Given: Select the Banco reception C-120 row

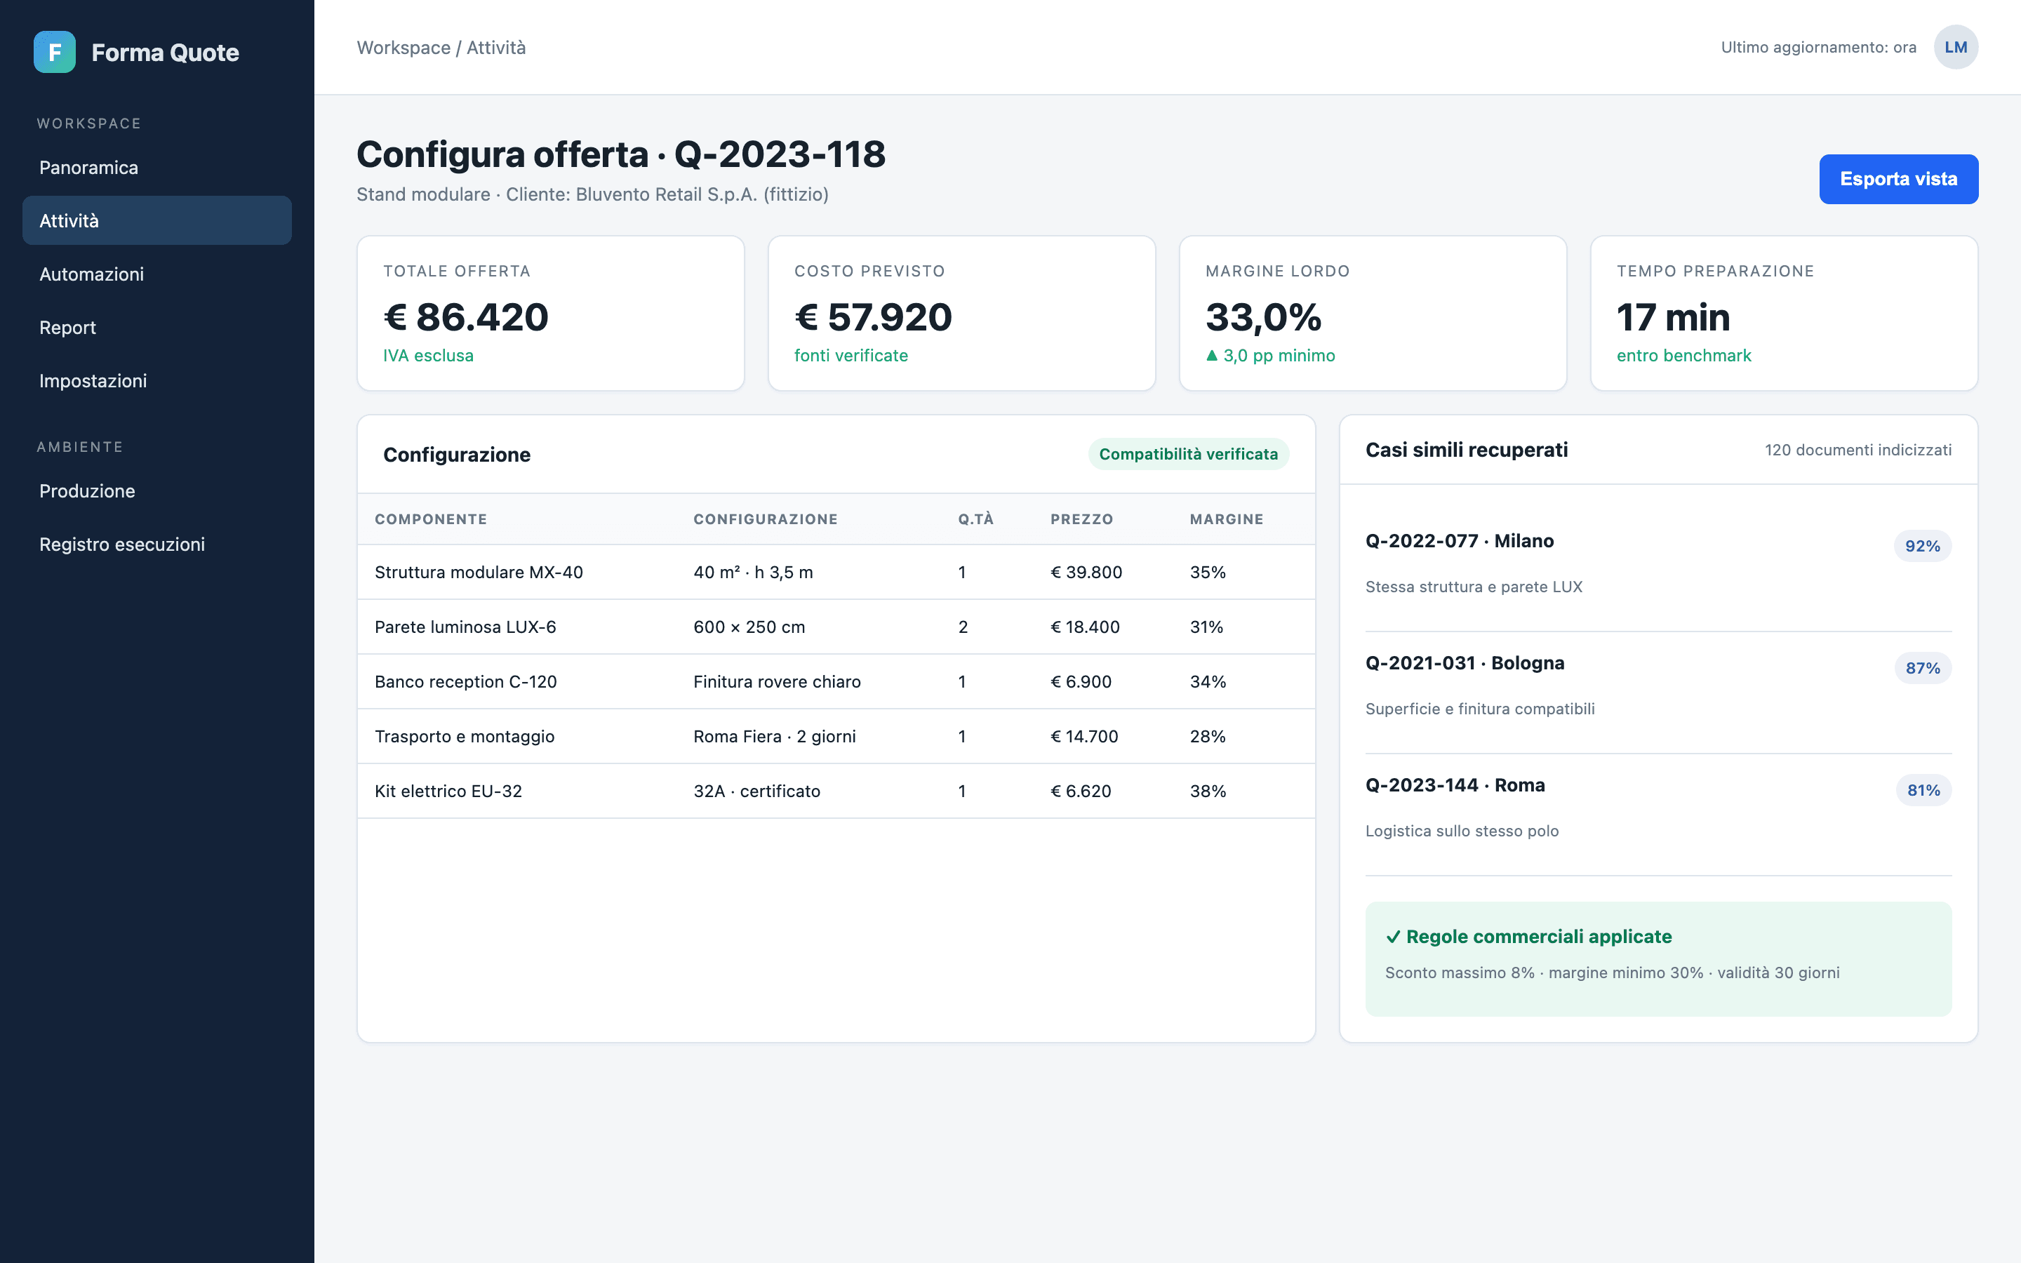Looking at the screenshot, I should 836,681.
